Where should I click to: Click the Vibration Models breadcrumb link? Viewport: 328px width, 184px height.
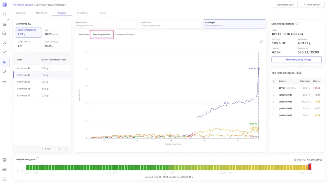pos(23,4)
